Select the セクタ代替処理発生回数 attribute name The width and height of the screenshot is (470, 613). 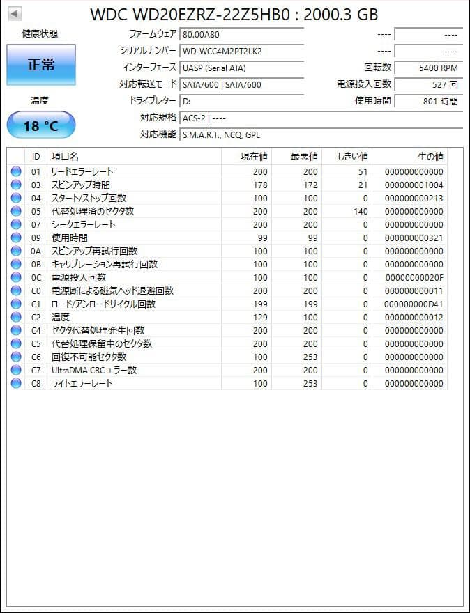coord(98,330)
